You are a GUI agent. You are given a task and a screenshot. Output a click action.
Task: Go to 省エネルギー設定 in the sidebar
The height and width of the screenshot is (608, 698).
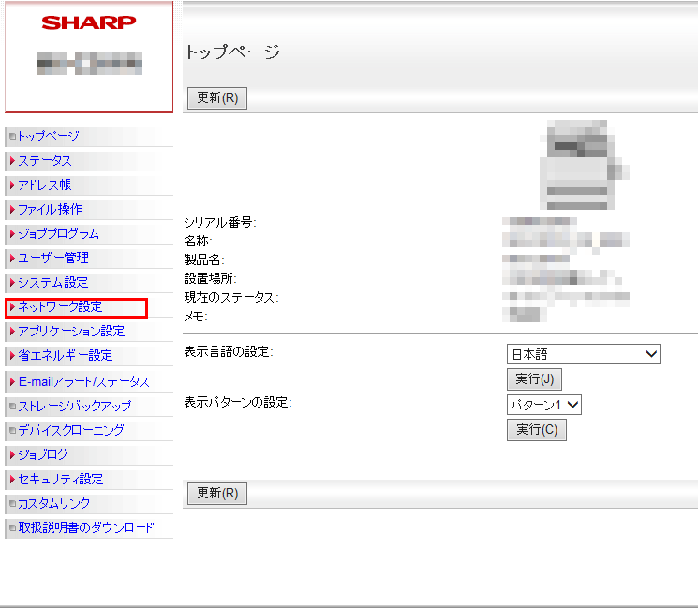point(65,355)
